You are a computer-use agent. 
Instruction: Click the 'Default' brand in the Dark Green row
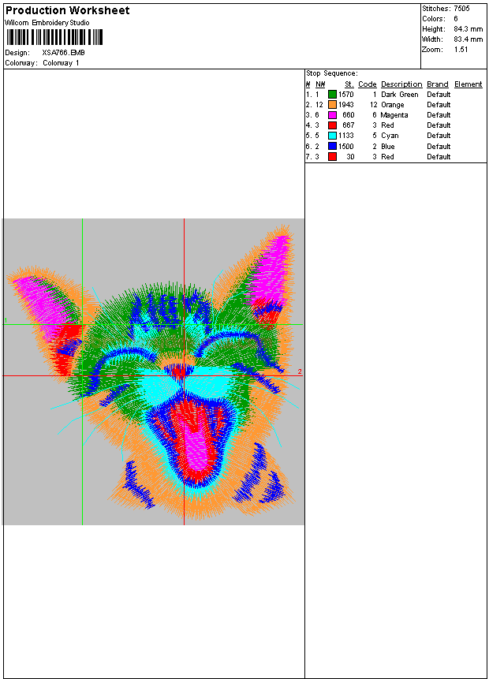click(439, 95)
